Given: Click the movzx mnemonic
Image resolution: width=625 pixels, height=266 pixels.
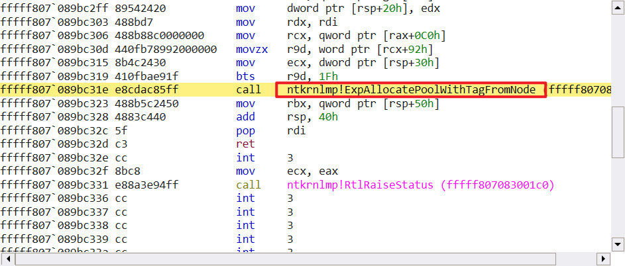Looking at the screenshot, I should pyautogui.click(x=252, y=49).
